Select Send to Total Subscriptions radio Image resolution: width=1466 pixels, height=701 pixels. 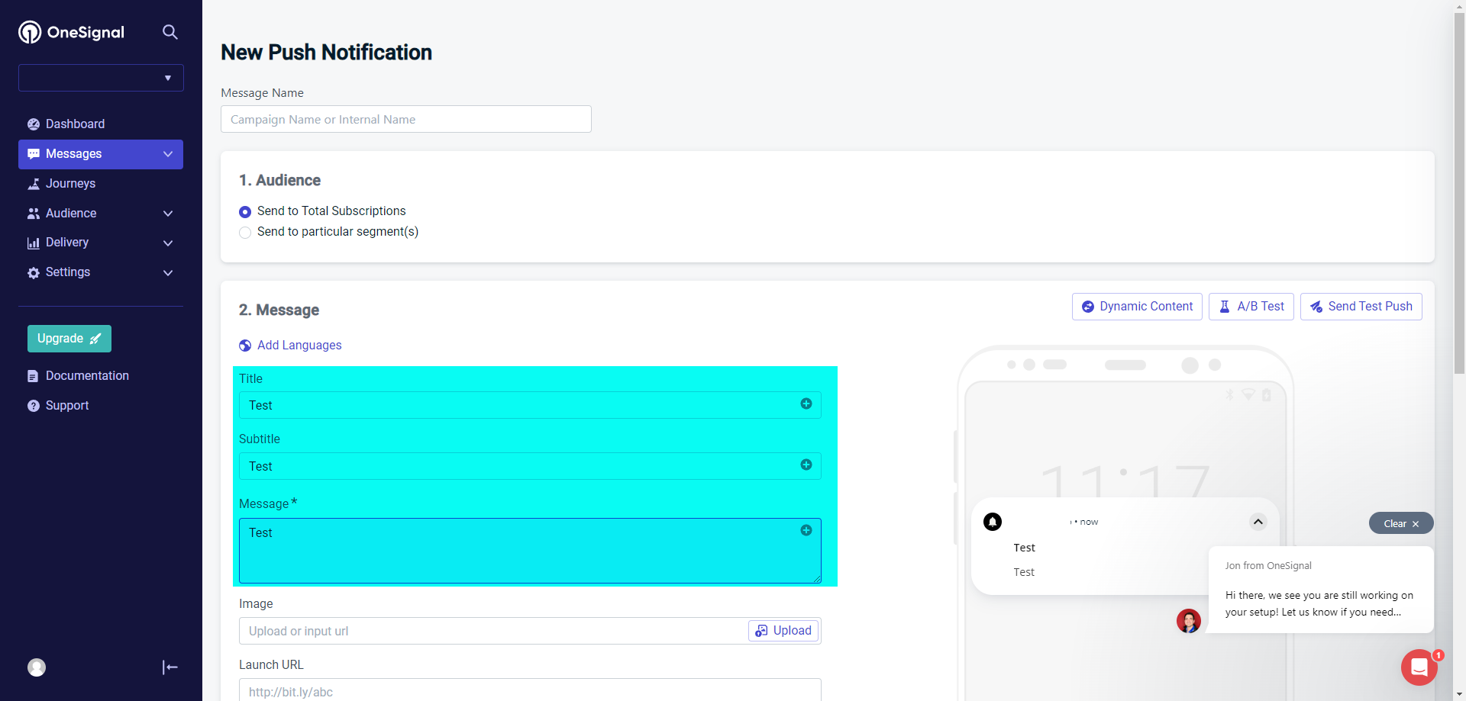(245, 212)
